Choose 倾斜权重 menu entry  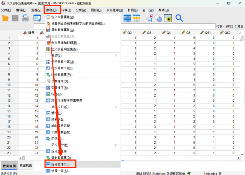[x=83, y=119]
